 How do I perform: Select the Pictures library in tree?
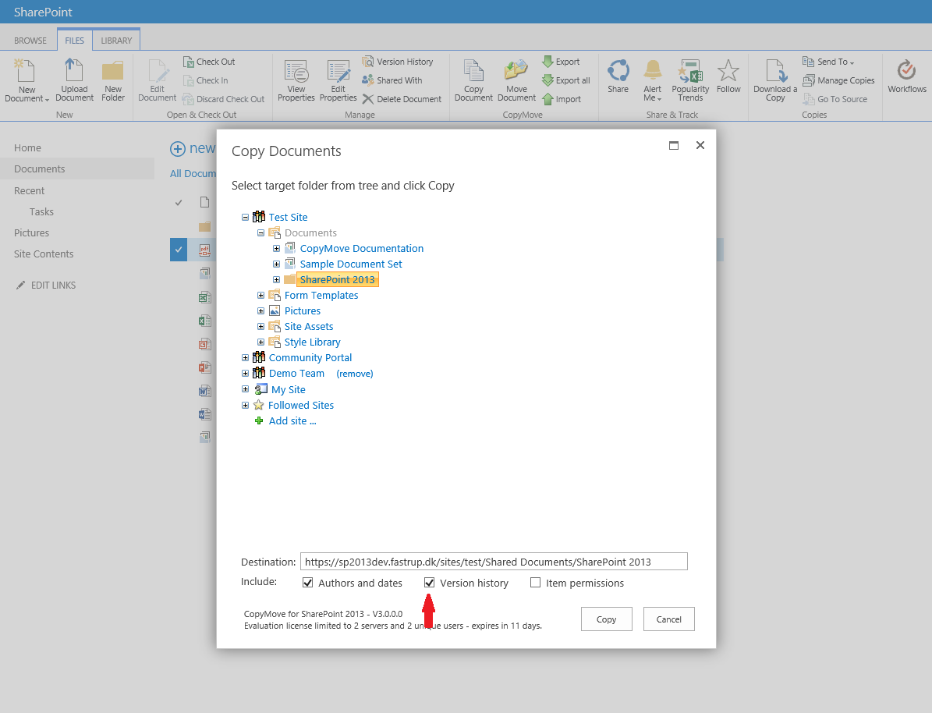click(303, 311)
